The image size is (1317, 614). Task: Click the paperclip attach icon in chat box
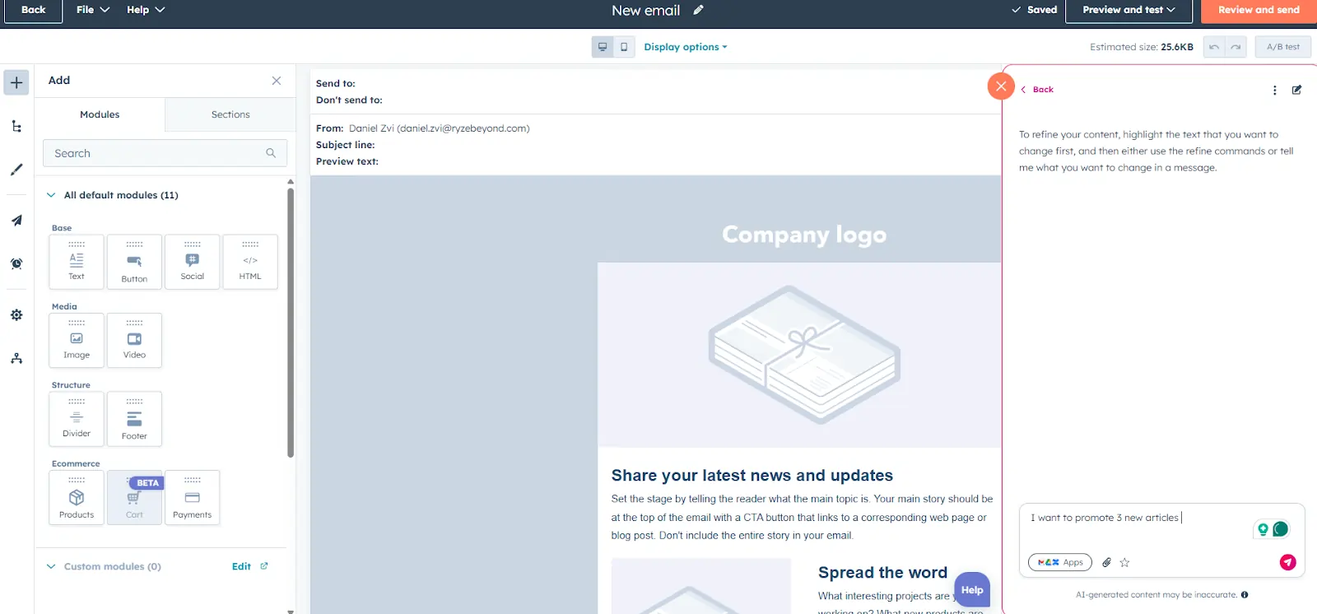pos(1106,563)
